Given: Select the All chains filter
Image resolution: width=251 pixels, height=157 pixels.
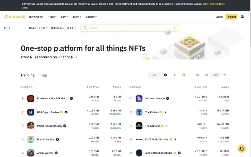Looking at the screenshot, I should point(155,75).
